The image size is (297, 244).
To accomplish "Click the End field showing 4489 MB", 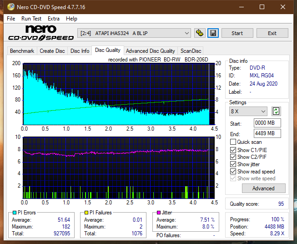I will point(267,133).
